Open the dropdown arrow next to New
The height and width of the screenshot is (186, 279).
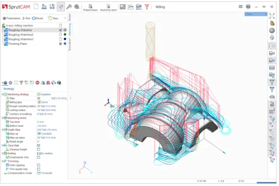coord(65,18)
